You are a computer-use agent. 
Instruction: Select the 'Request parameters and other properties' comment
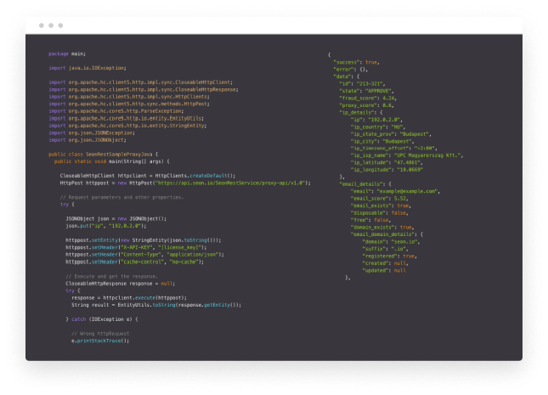tap(121, 197)
